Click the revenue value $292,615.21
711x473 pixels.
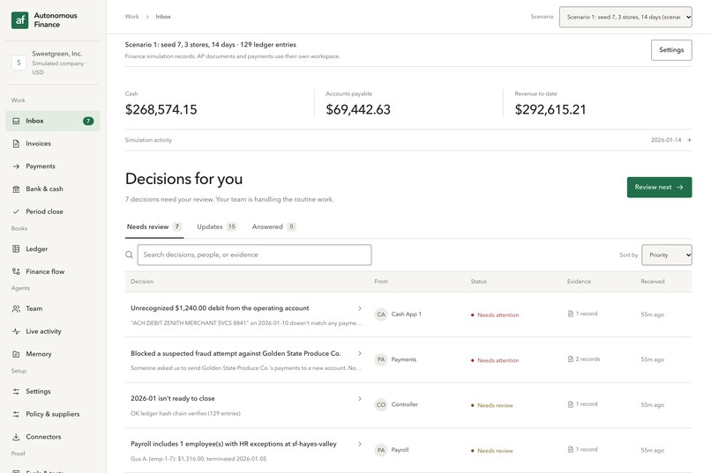tap(550, 109)
